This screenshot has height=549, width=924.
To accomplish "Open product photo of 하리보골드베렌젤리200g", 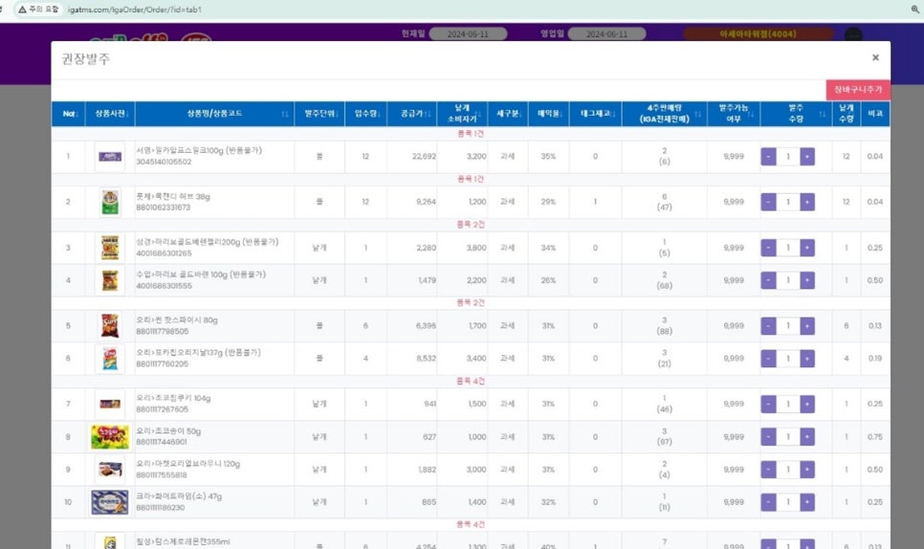I will click(x=110, y=248).
